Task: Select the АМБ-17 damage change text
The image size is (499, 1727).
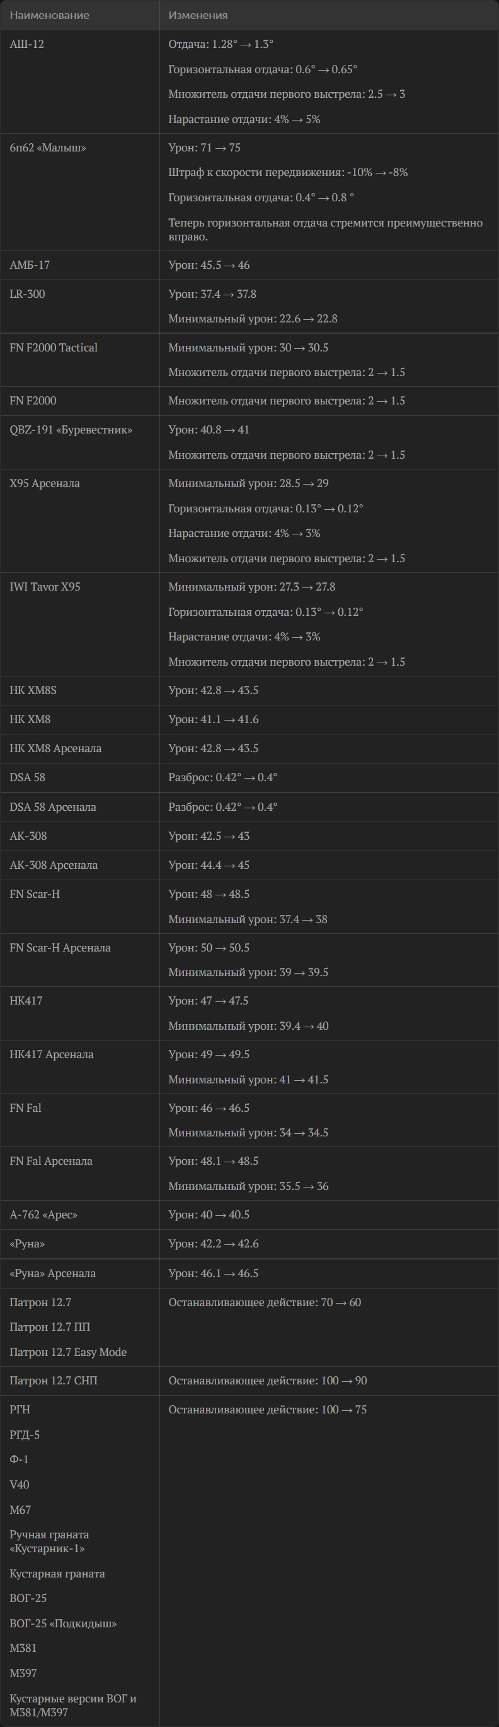Action: pos(209,265)
